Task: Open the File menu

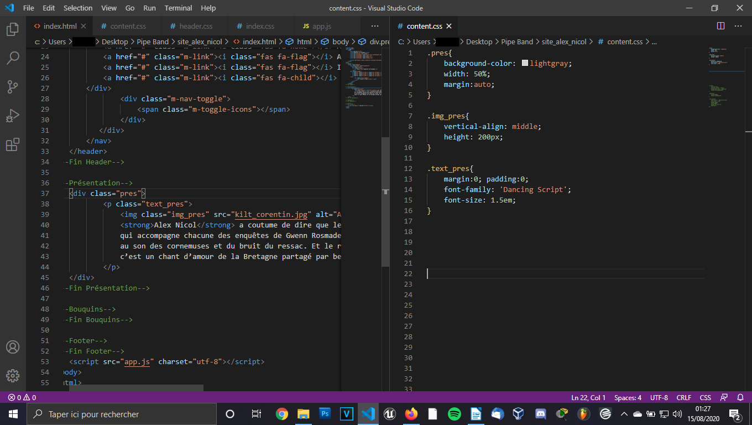Action: [28, 8]
